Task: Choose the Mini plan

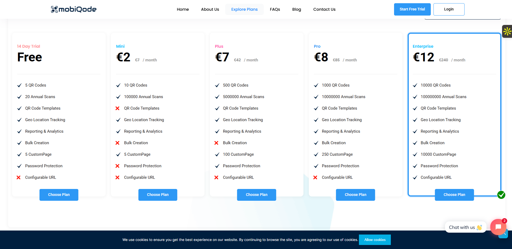Action: point(158,195)
